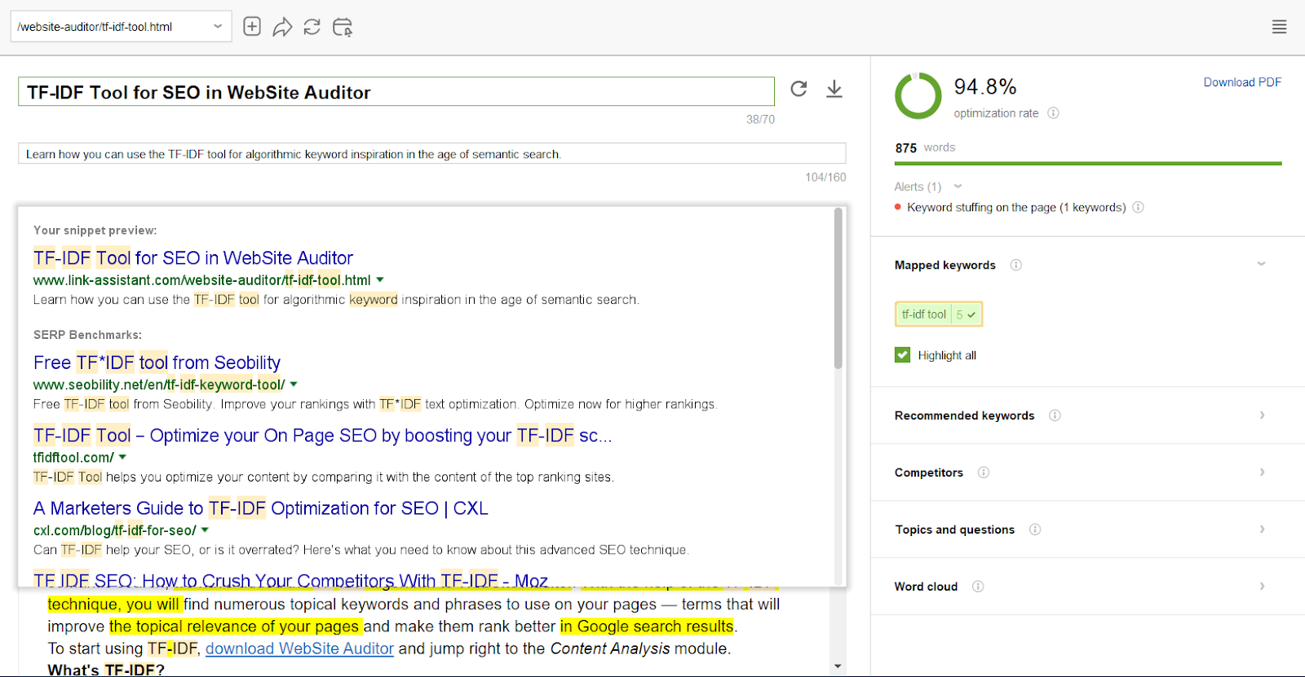The image size is (1305, 677).
Task: Click the info icon beside Word cloud
Action: [x=978, y=587]
